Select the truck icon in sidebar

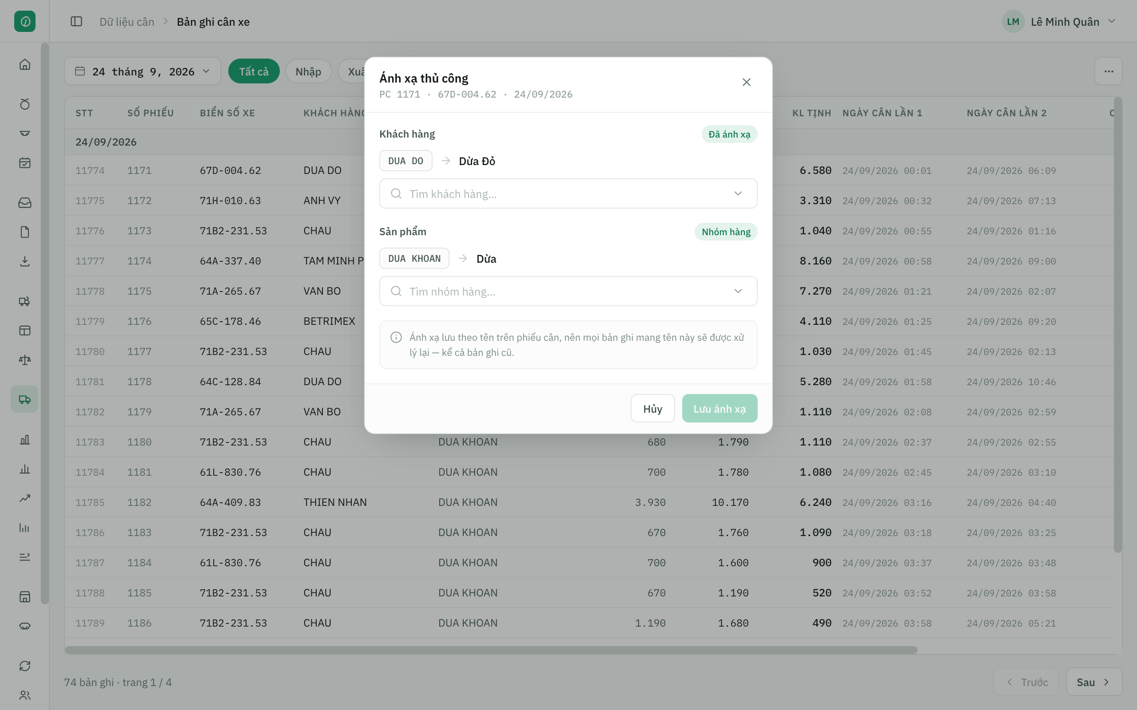coord(25,399)
